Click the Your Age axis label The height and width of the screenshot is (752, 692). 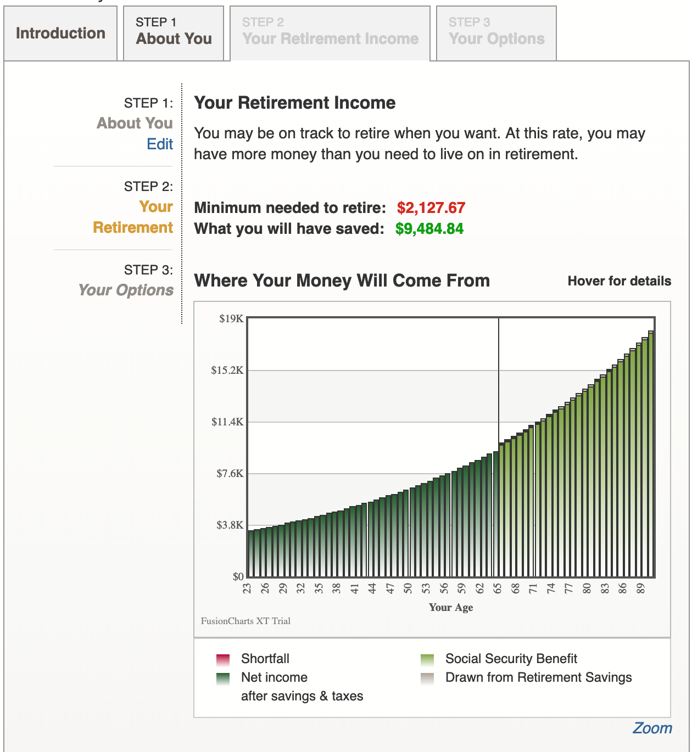click(x=451, y=607)
